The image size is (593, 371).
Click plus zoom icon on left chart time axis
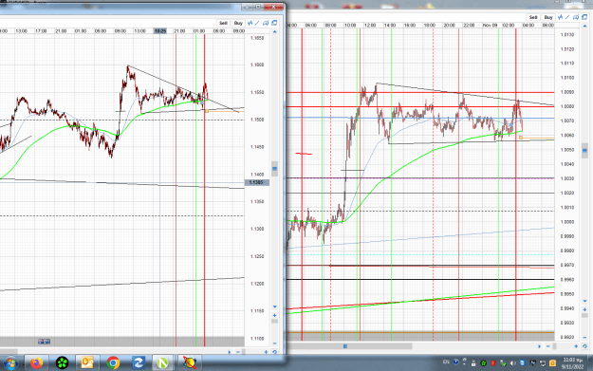tap(266, 352)
